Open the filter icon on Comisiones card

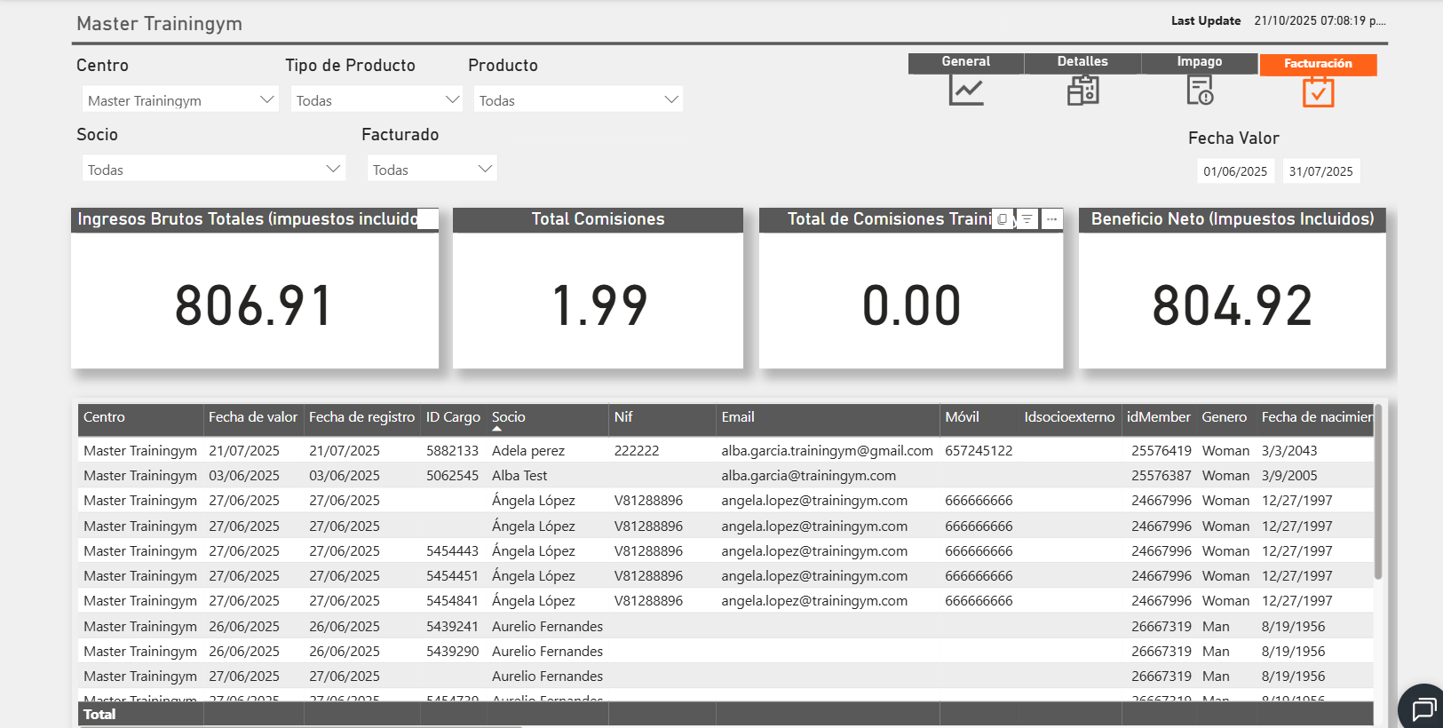coord(1027,219)
